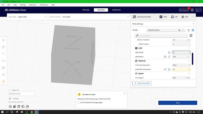The height and width of the screenshot is (114, 203).
Task: Go back to Recommended settings
Action: coord(142,83)
